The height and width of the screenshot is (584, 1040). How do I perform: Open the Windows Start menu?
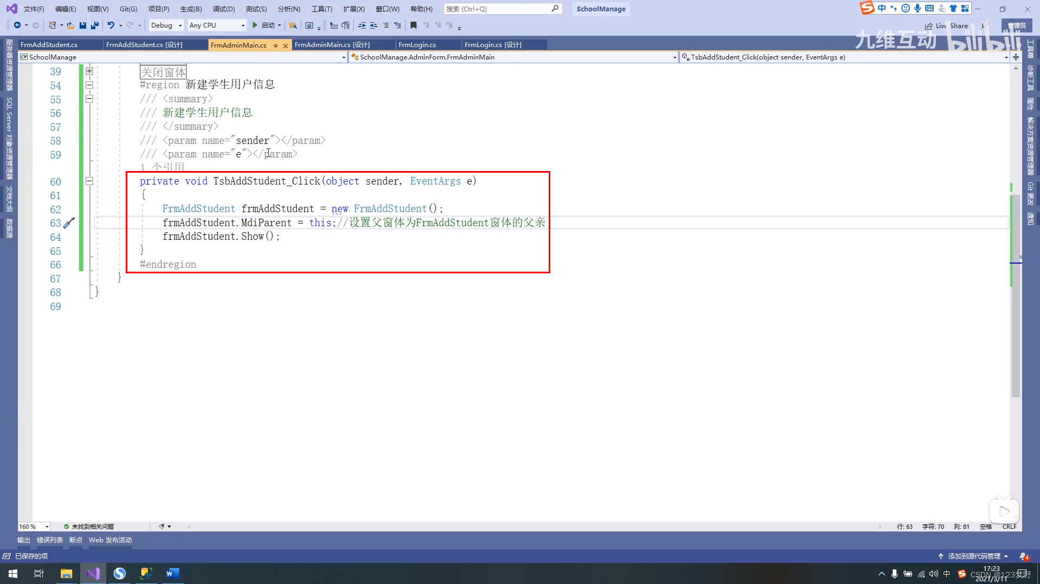pos(13,574)
